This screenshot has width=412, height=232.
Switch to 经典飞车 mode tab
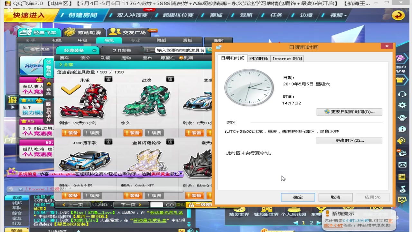40,32
